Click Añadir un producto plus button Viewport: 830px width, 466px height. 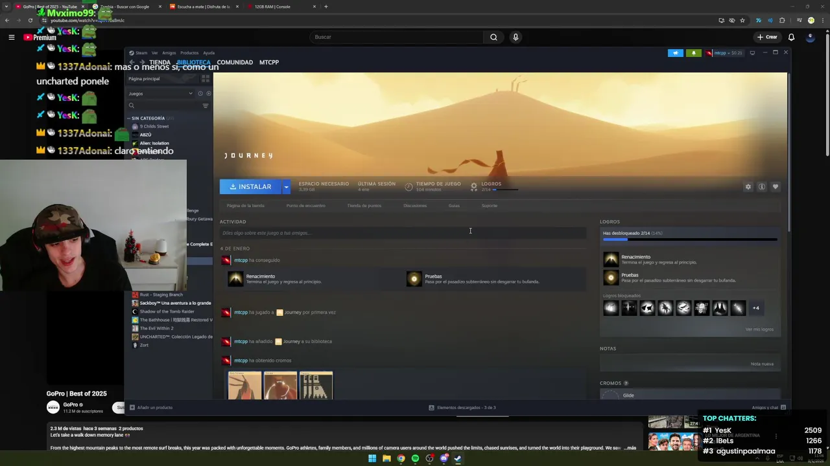[x=132, y=408]
